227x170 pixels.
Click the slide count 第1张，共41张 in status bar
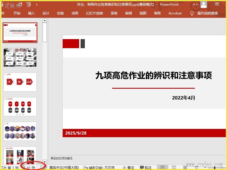(19, 168)
